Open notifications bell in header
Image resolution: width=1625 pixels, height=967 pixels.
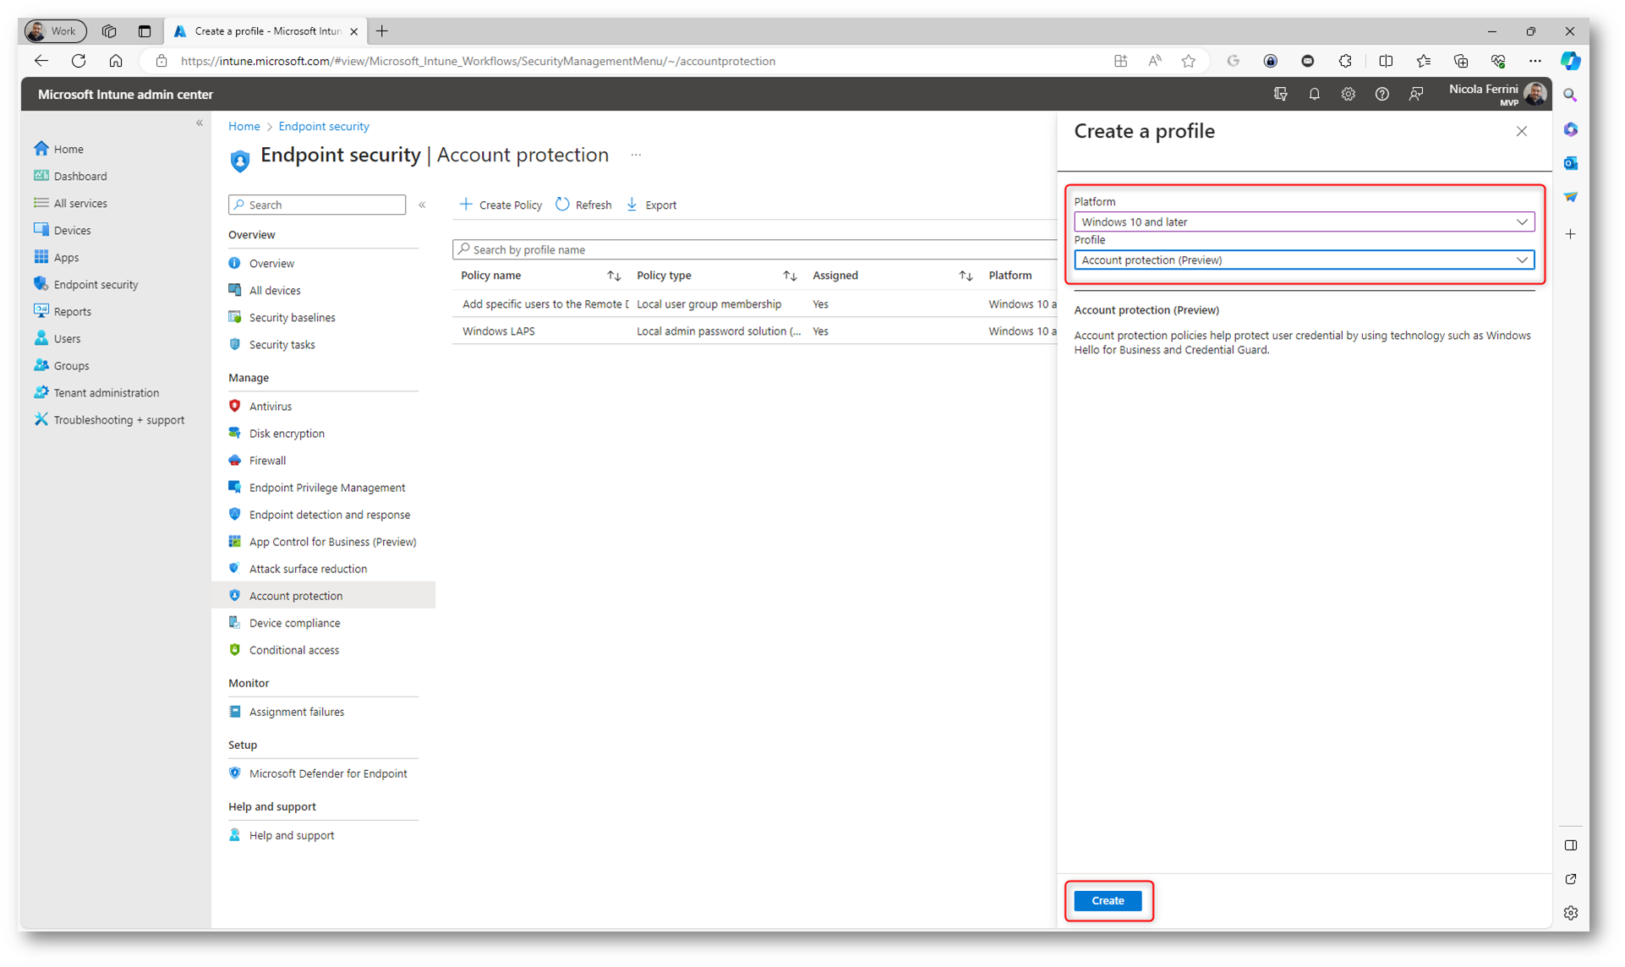(1314, 95)
